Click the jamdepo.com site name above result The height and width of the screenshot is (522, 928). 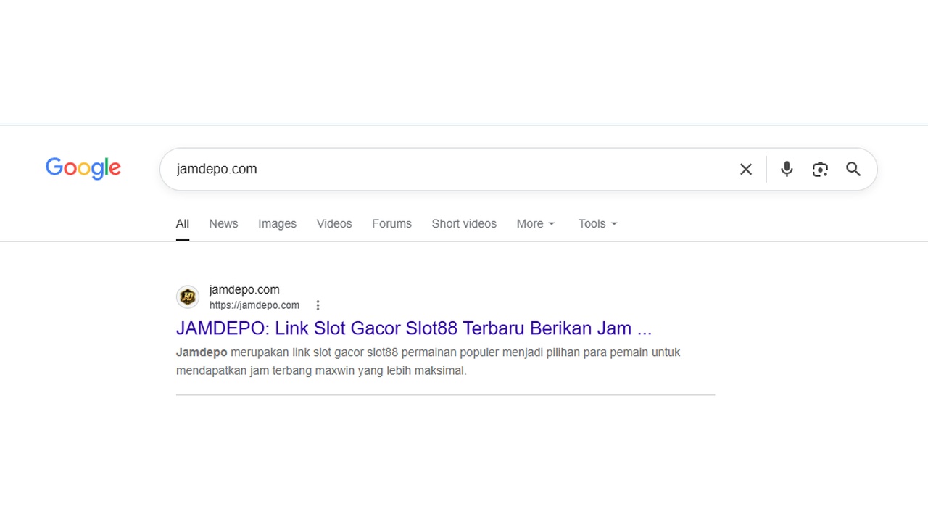click(244, 289)
